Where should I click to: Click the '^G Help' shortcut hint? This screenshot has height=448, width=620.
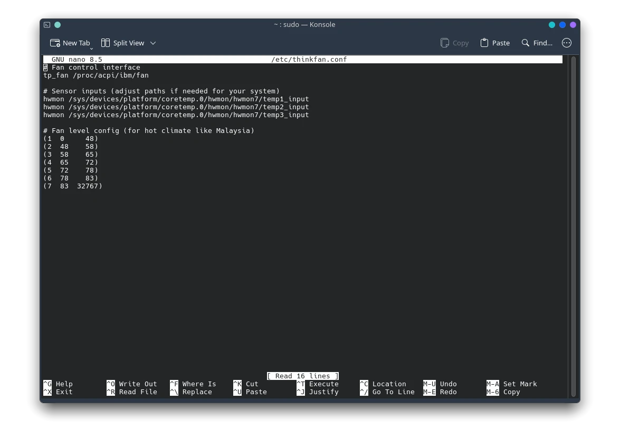click(58, 384)
